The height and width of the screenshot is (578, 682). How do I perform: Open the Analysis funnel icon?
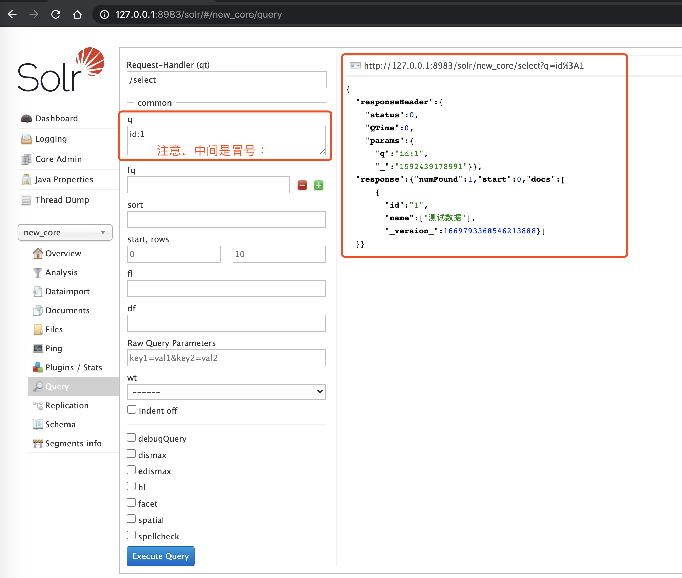tap(38, 272)
